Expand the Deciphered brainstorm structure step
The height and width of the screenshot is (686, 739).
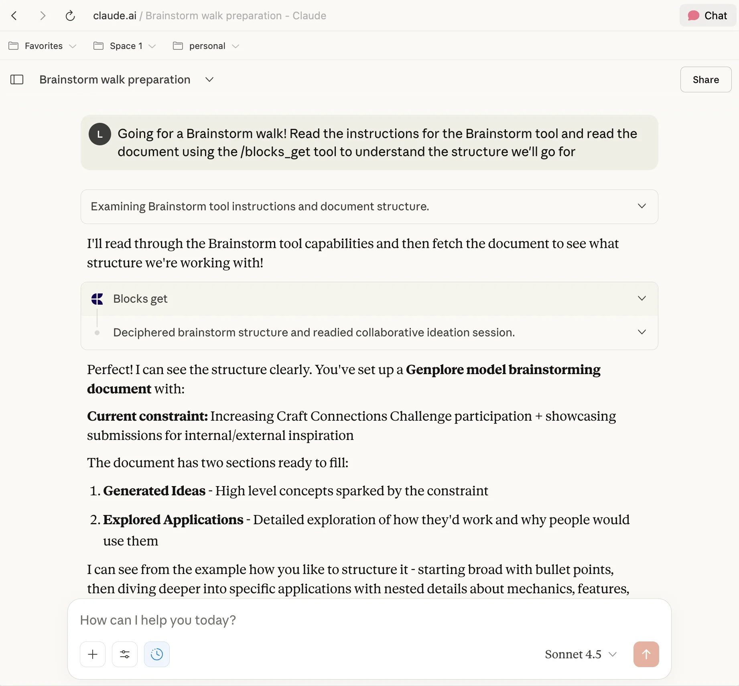click(642, 332)
